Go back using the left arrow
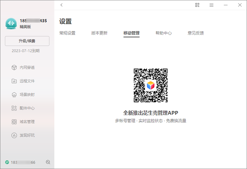 point(62,5)
